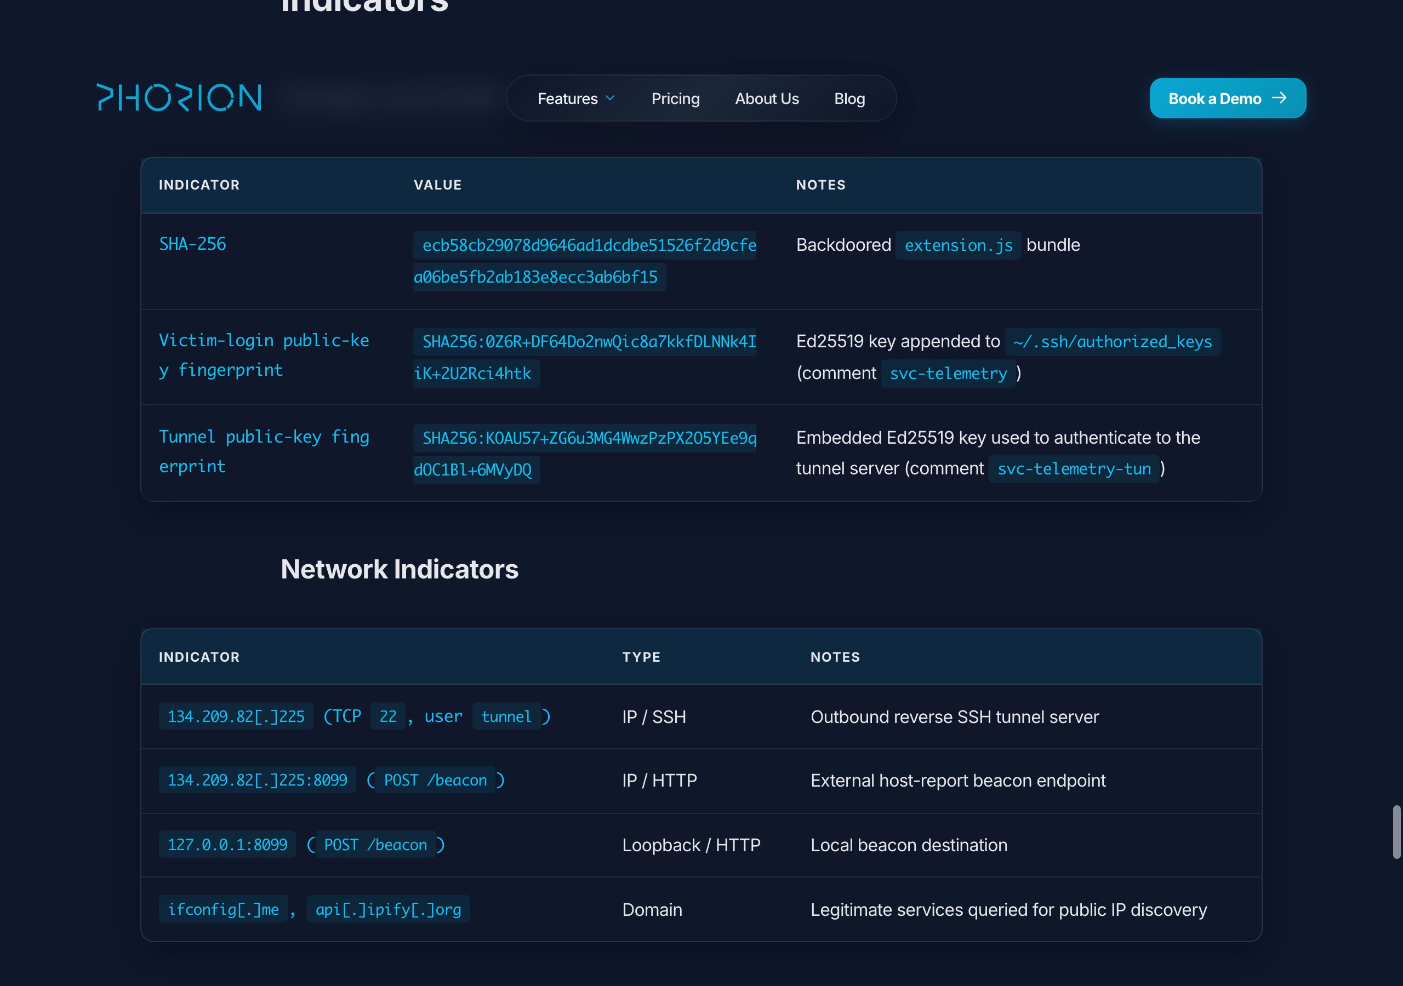The width and height of the screenshot is (1403, 986).
Task: Click the Domain type cell
Action: click(x=652, y=910)
